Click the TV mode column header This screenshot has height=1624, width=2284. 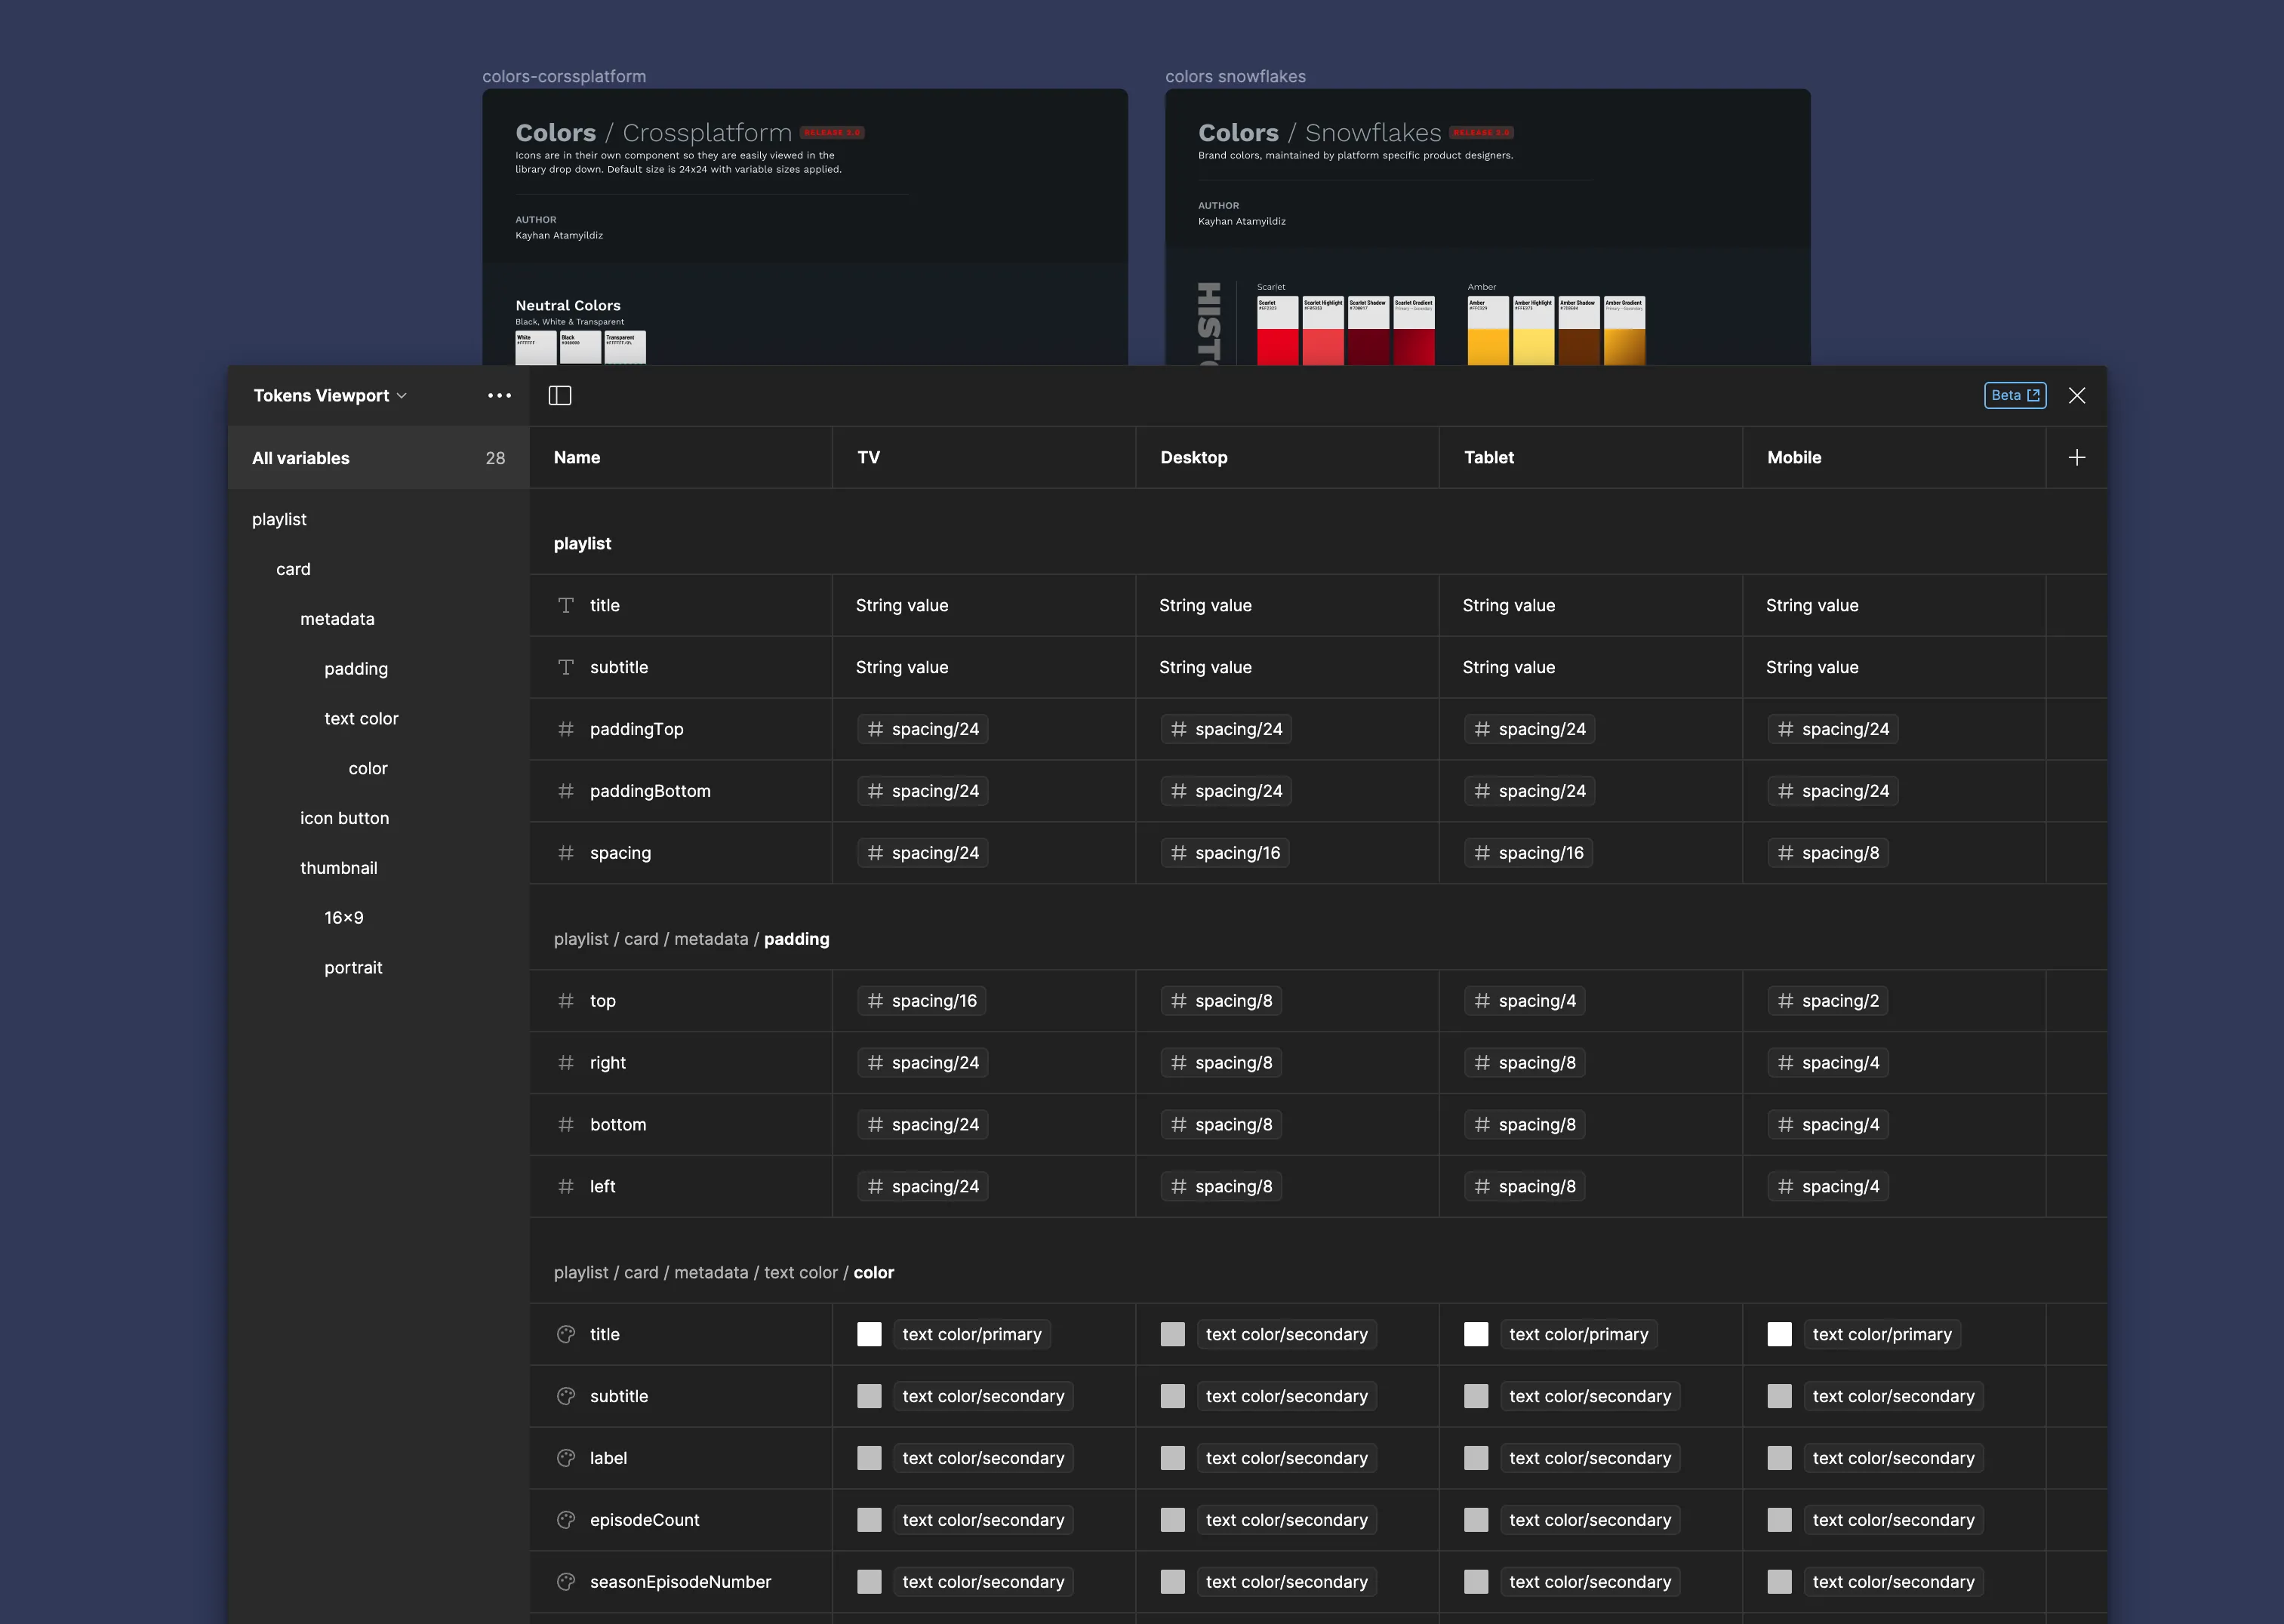984,458
